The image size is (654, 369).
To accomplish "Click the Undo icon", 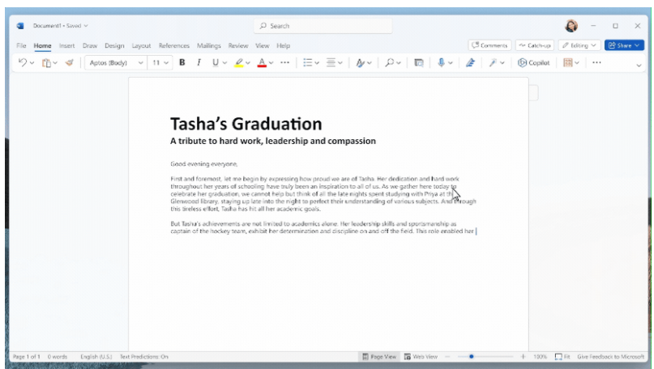I will point(22,62).
